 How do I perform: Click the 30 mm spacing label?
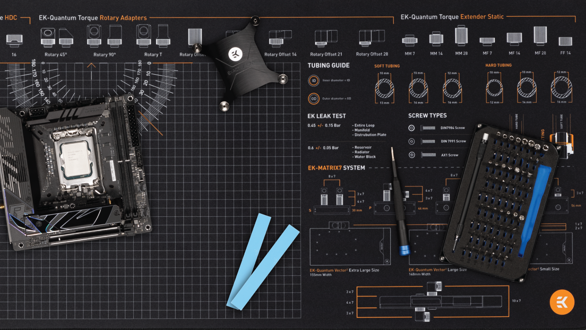click(357, 210)
